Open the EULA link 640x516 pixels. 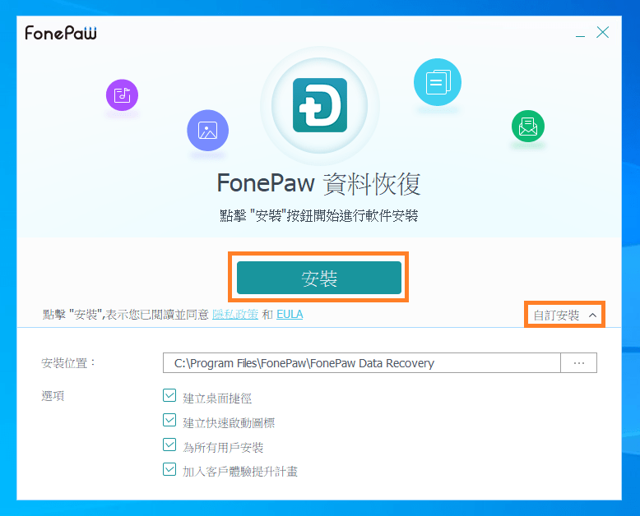click(x=290, y=314)
